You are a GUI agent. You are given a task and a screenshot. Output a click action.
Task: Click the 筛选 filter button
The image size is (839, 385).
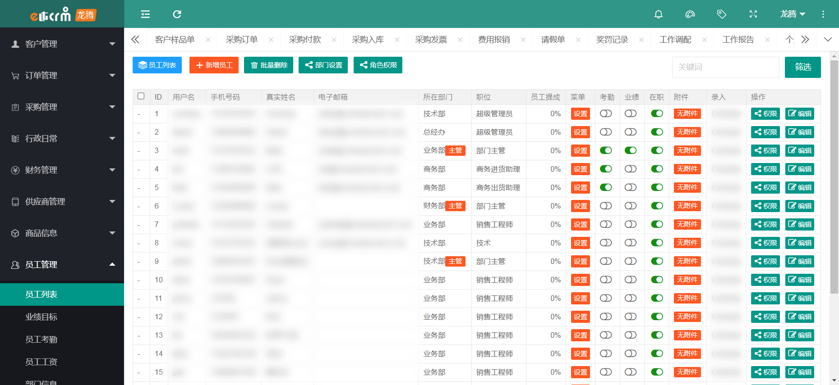[x=802, y=67]
